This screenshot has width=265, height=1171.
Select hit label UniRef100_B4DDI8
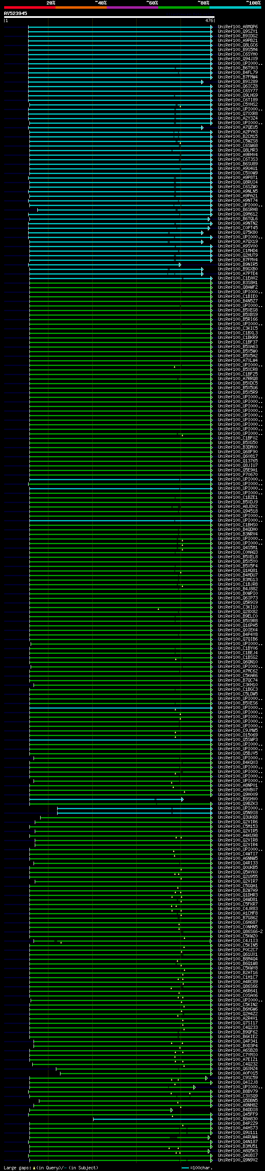pyautogui.click(x=237, y=1110)
